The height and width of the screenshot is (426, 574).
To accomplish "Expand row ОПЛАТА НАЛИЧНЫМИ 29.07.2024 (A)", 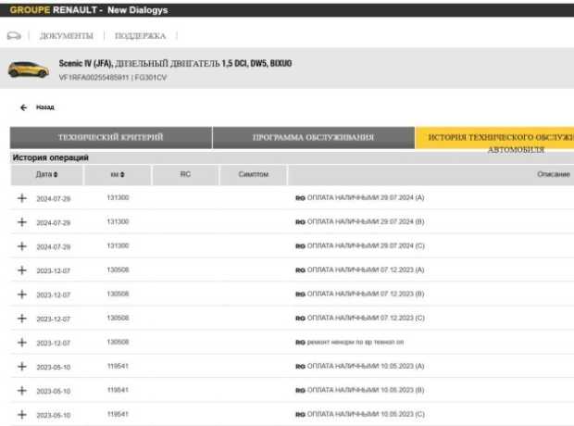I will tap(22, 198).
